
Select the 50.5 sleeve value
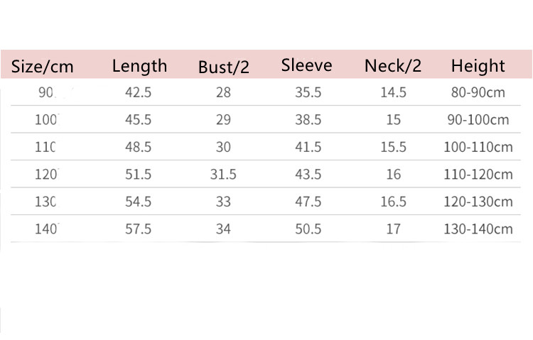[x=308, y=229]
